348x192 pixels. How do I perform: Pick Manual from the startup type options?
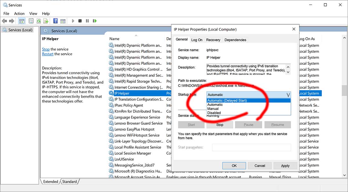[213, 109]
